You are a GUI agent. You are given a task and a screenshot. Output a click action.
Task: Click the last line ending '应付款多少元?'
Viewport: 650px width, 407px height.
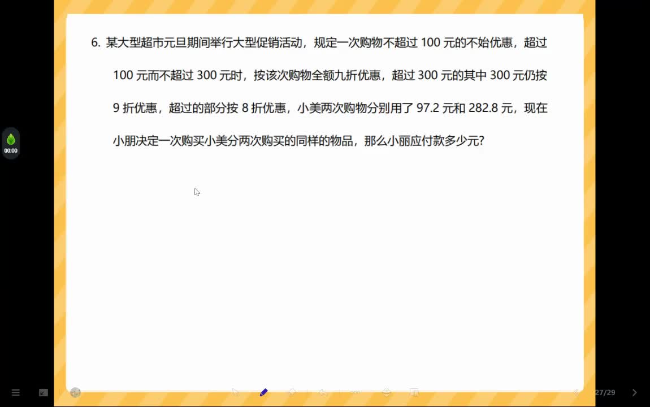[298, 141]
